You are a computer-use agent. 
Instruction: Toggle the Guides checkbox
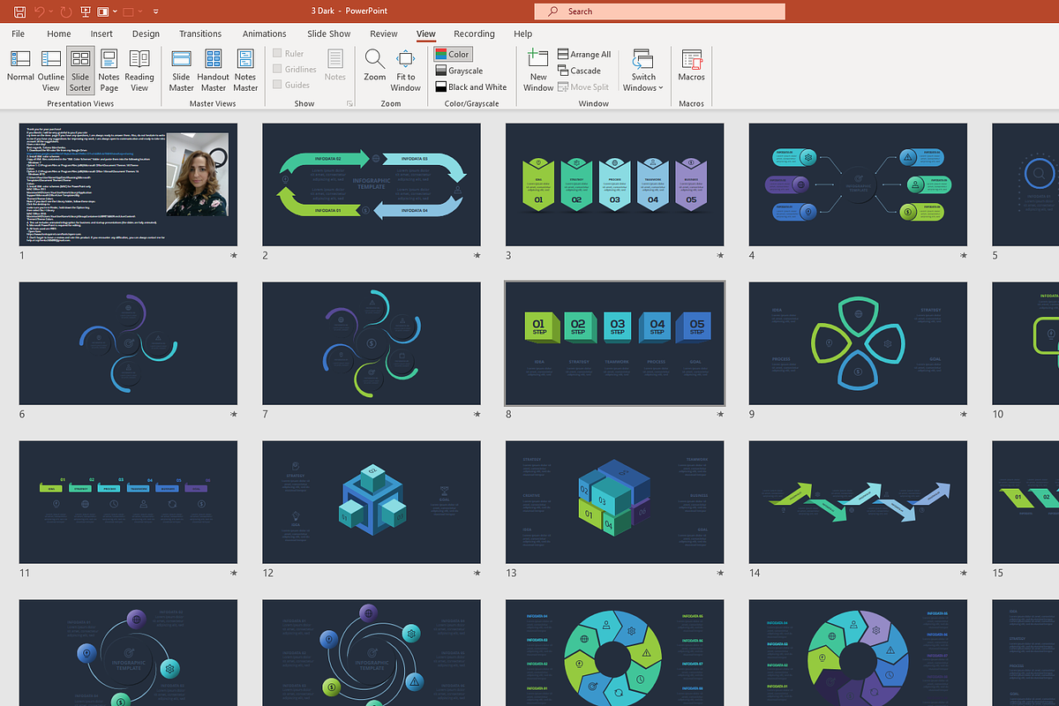click(291, 85)
